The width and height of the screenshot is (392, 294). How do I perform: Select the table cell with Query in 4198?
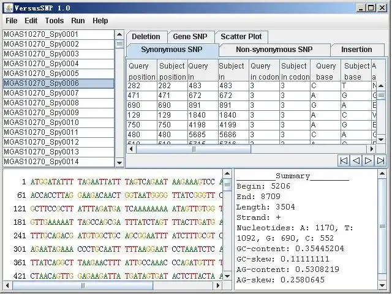tap(203, 125)
